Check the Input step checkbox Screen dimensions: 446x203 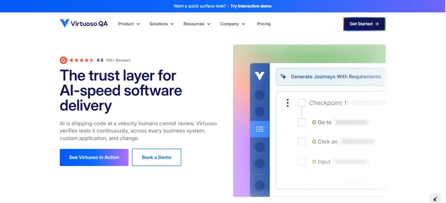click(x=302, y=162)
